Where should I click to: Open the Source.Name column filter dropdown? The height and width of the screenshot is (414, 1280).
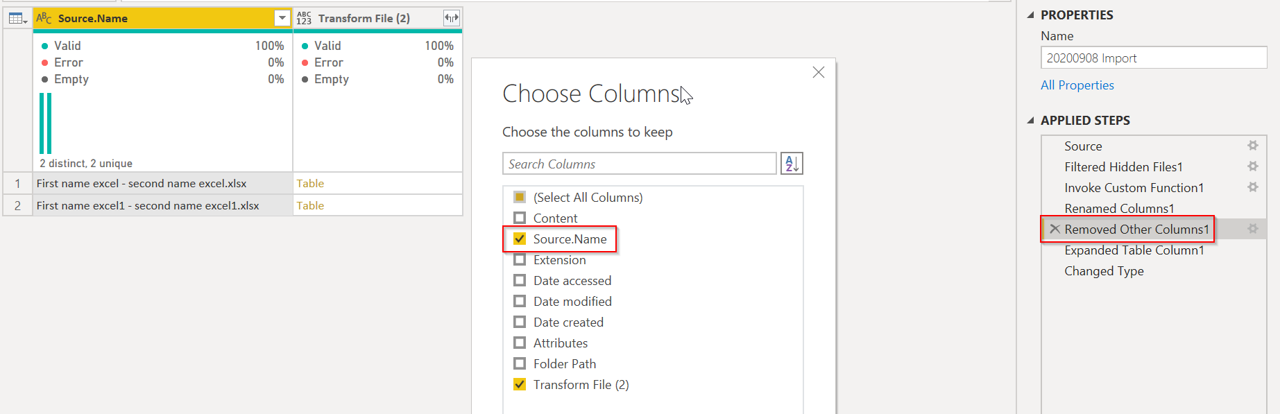click(282, 18)
